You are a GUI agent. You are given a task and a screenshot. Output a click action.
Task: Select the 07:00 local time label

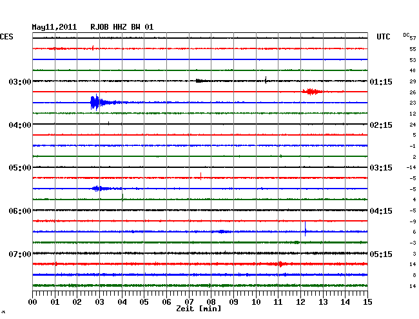(20, 254)
